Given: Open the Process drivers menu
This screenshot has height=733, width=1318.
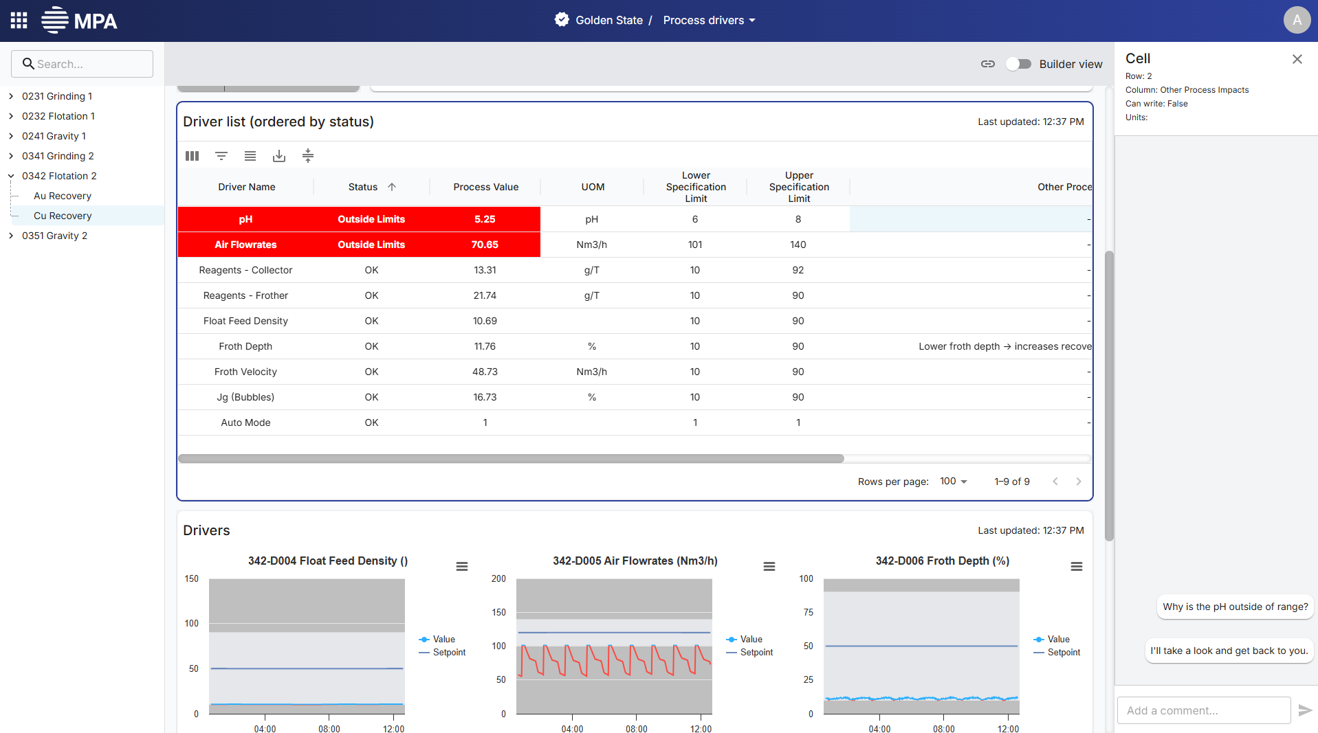Looking at the screenshot, I should click(x=709, y=21).
